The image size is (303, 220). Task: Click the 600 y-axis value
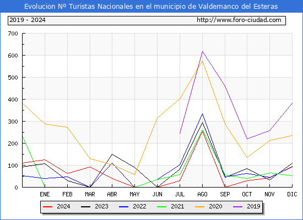coord(13,56)
